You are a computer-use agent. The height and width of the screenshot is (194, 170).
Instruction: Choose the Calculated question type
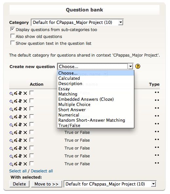[x=96, y=78]
